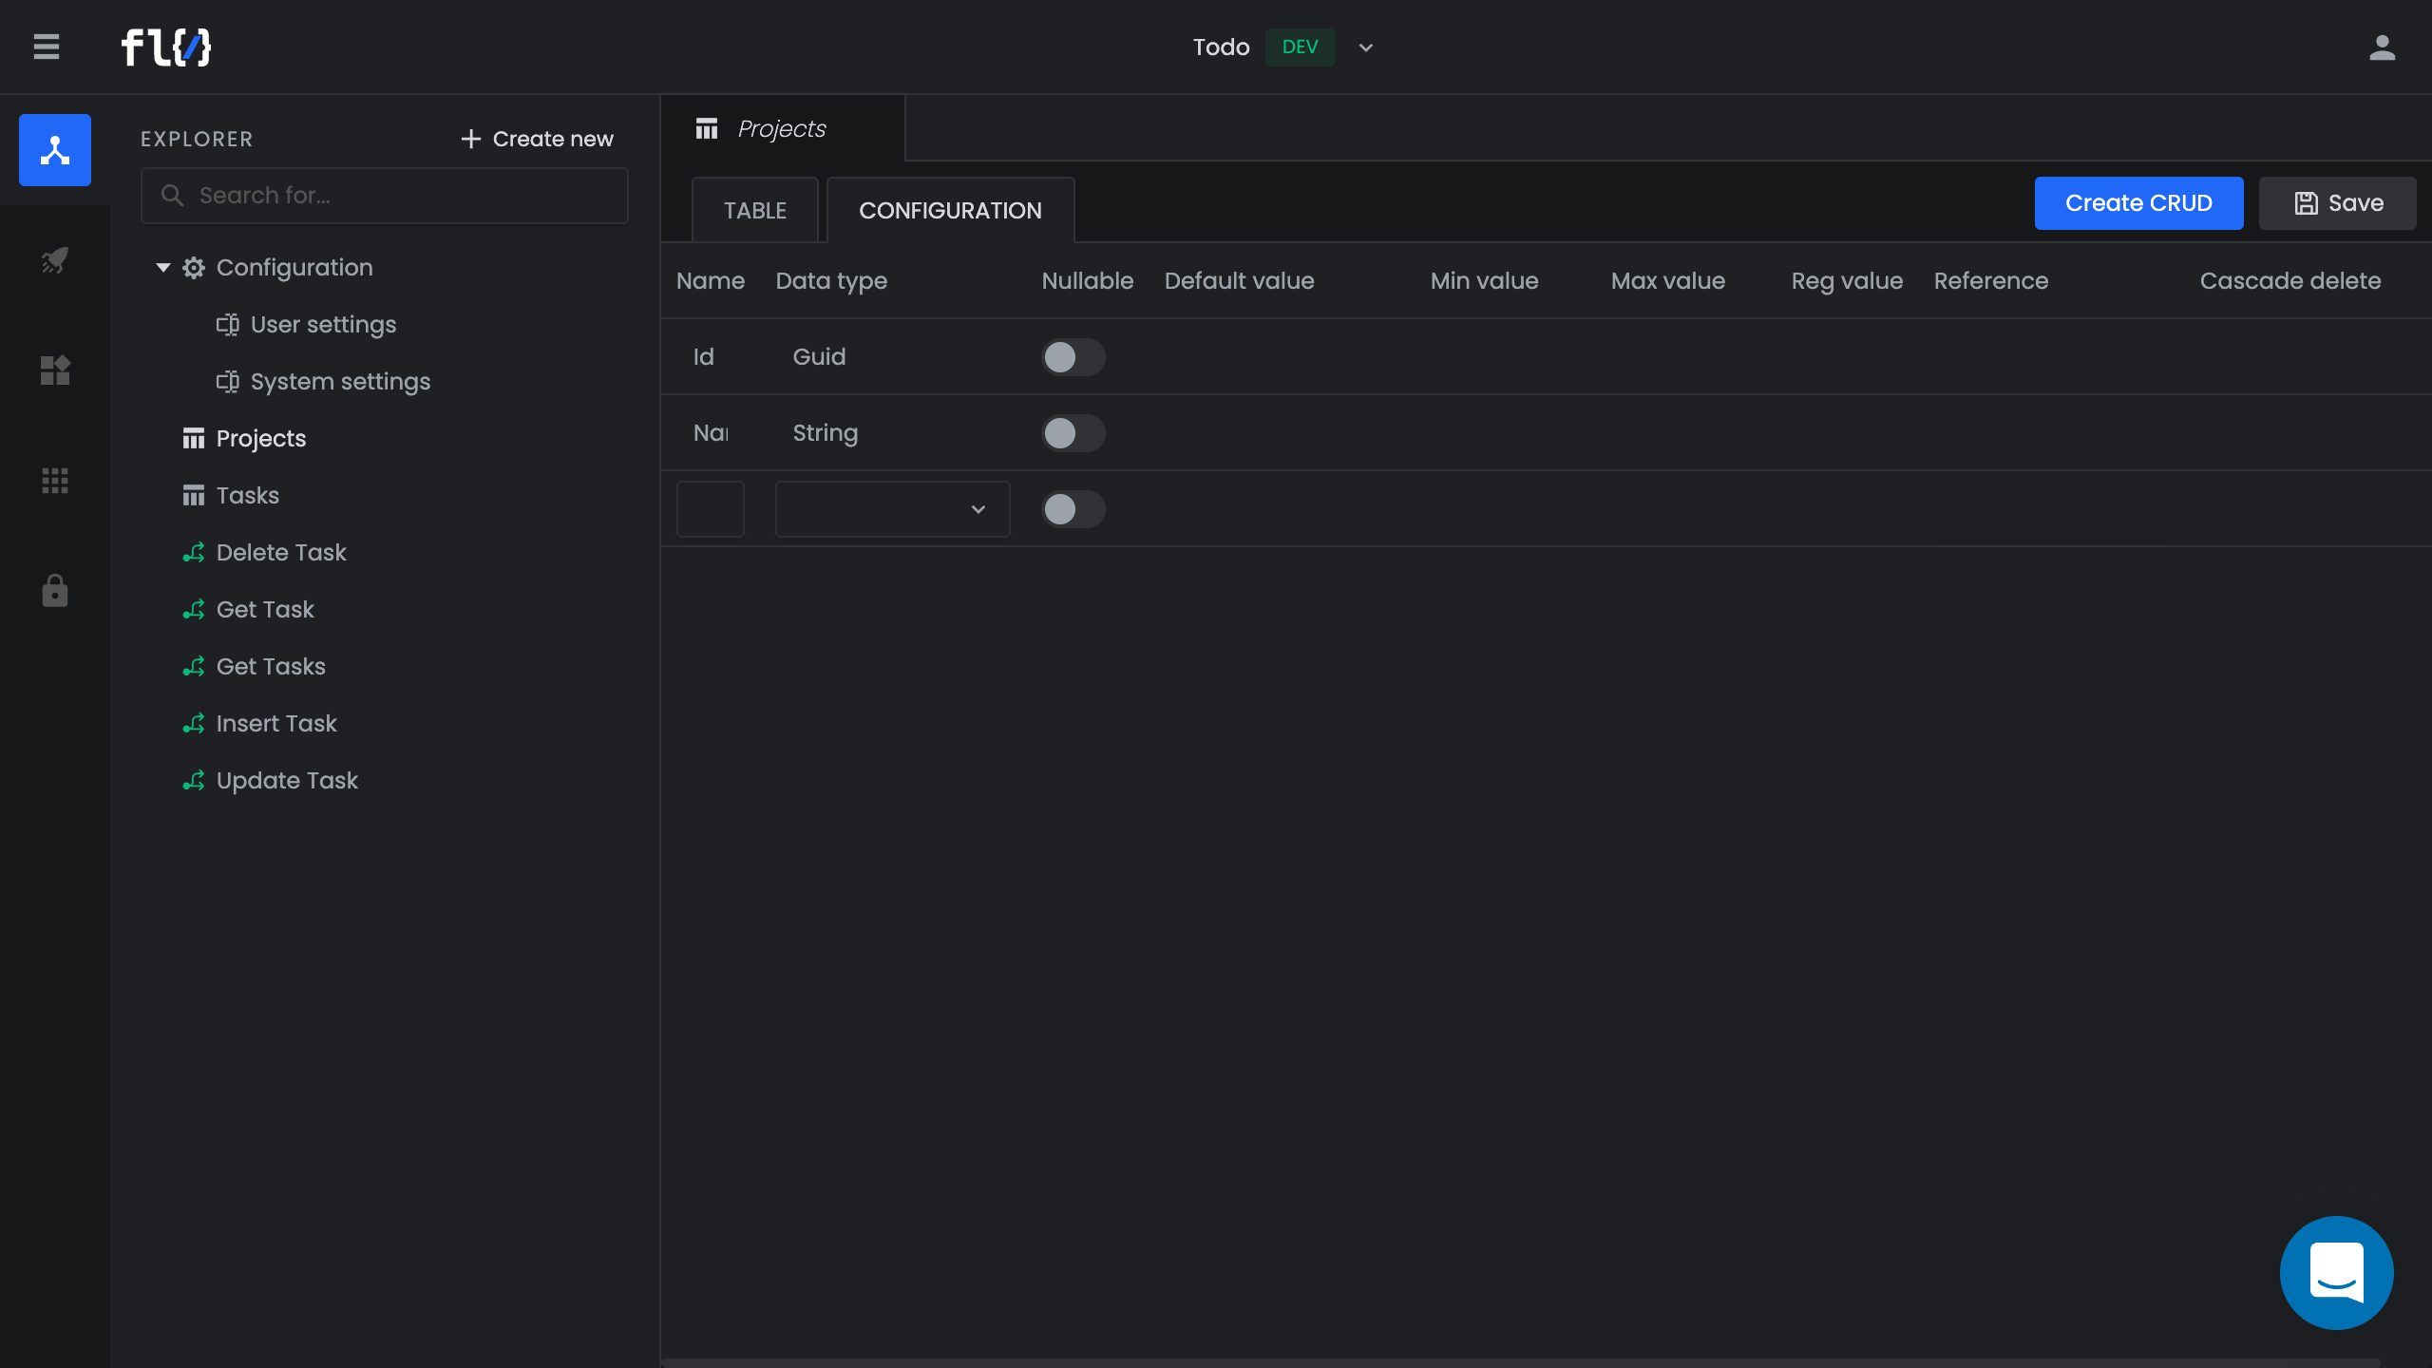Click the empty Name field in new row
Image resolution: width=2432 pixels, height=1368 pixels.
(x=710, y=509)
